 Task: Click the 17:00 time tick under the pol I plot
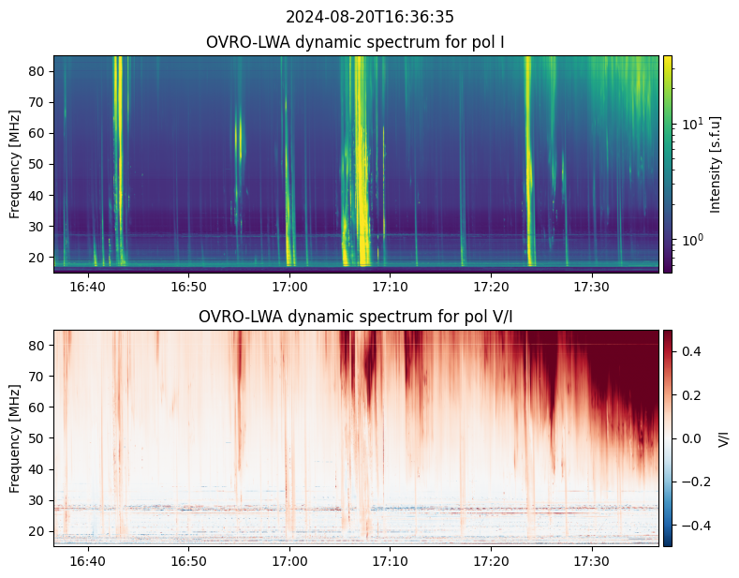click(288, 287)
